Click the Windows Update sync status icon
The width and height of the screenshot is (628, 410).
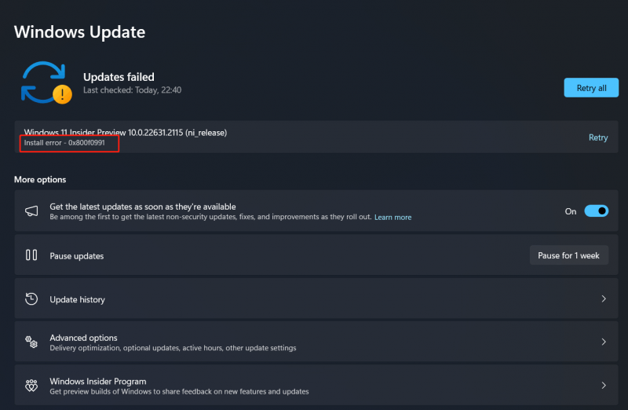click(x=46, y=82)
